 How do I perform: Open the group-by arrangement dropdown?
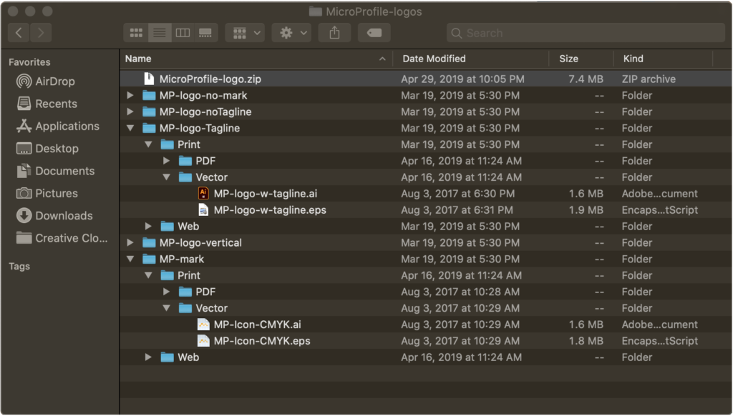coord(245,33)
